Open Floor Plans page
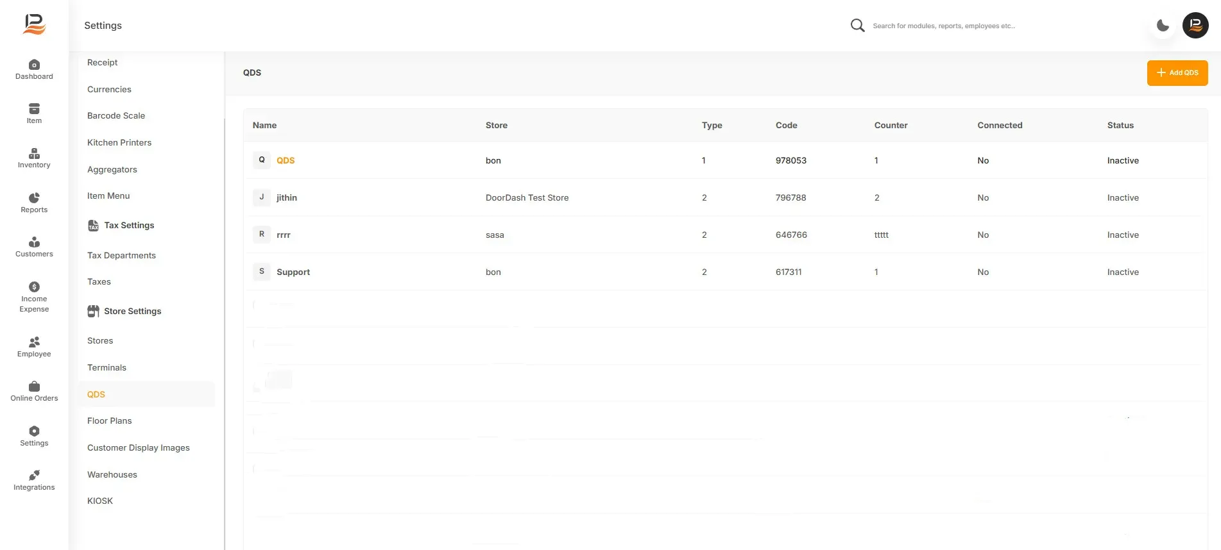The image size is (1221, 550). pyautogui.click(x=109, y=421)
